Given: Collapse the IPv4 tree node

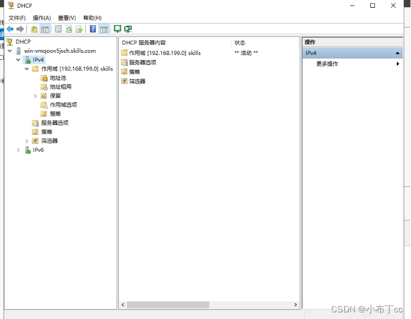Looking at the screenshot, I should [18, 60].
